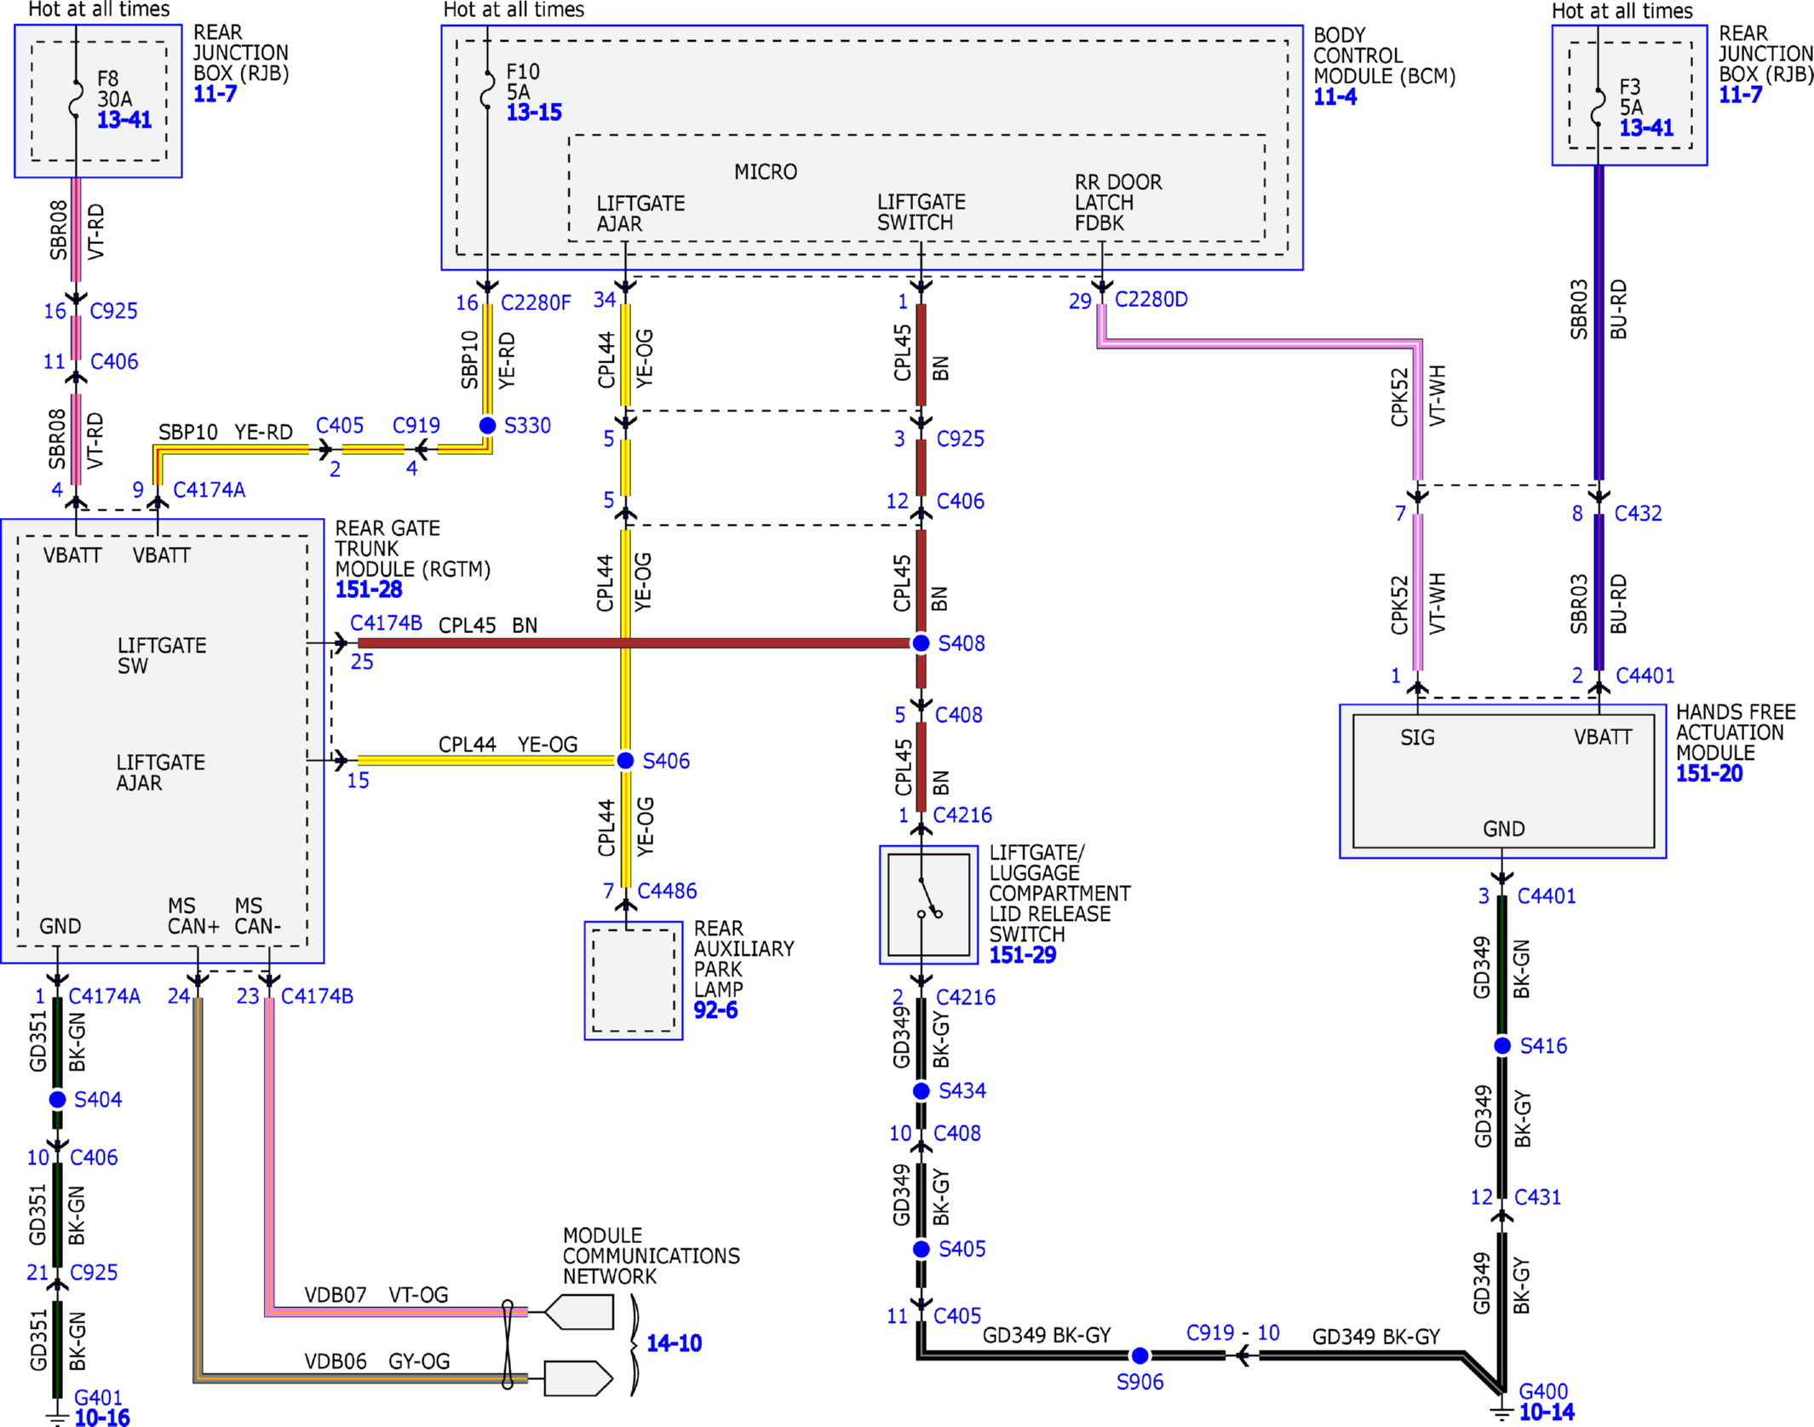Select the 'LIFTGATE AJAR' label in the RGTM
Screen dimensions: 1814x1427
coord(161,773)
